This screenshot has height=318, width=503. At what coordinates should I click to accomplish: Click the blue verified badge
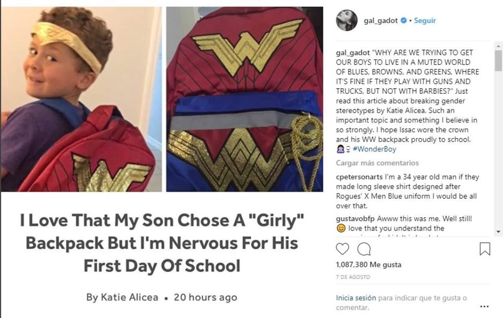(x=403, y=21)
